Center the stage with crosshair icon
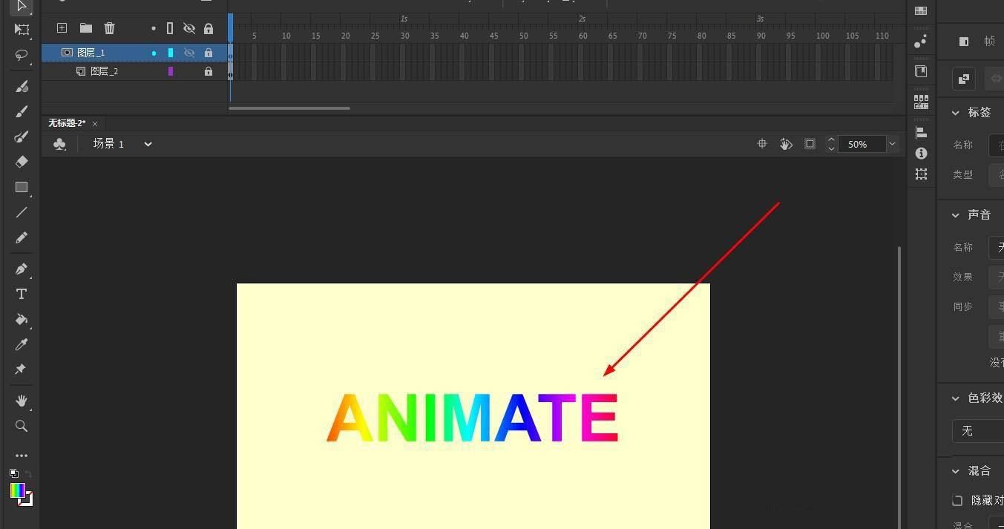 (762, 144)
